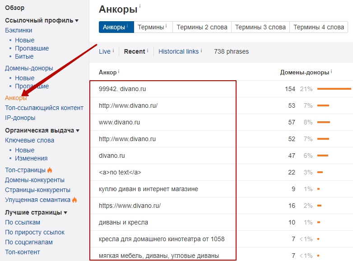Viewport: 353px width, 261px height.
Task: Open the Термины 3 слова tab
Action: [x=260, y=27]
